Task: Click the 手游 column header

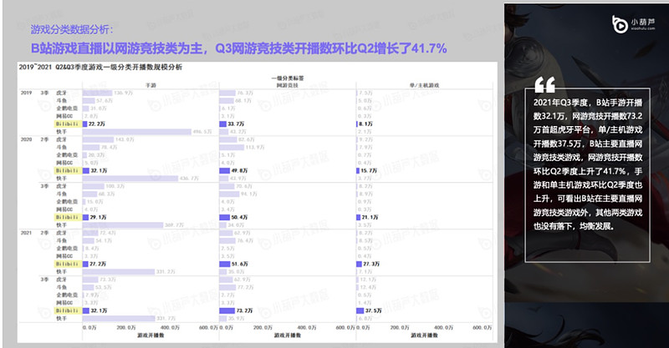Action: tap(151, 85)
